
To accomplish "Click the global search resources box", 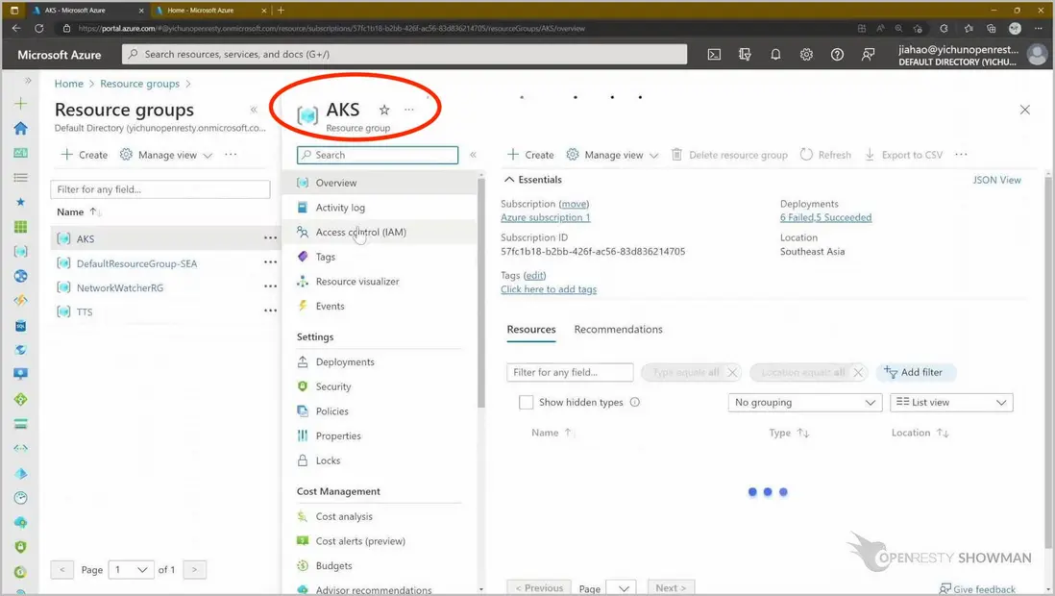I will click(405, 55).
